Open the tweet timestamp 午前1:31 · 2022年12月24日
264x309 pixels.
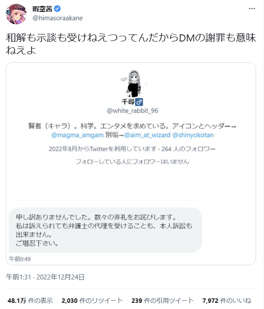pos(45,277)
